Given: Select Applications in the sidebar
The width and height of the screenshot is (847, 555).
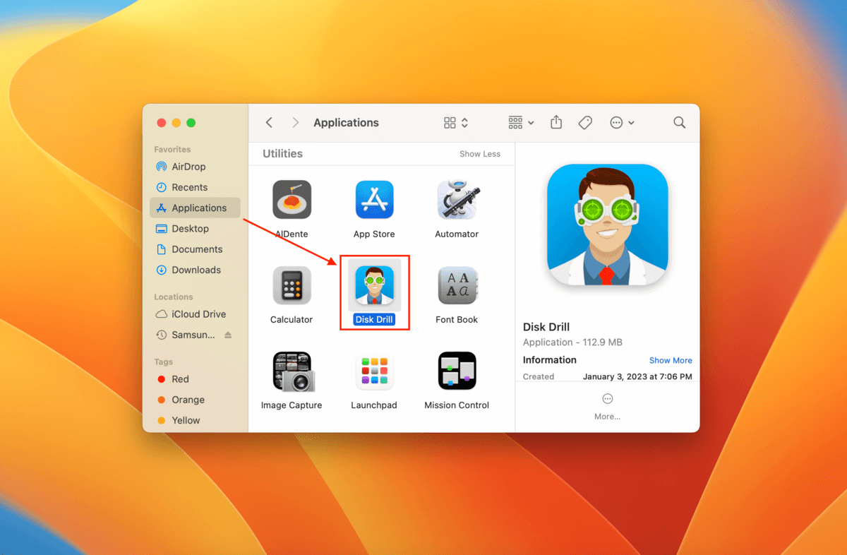Looking at the screenshot, I should (195, 208).
